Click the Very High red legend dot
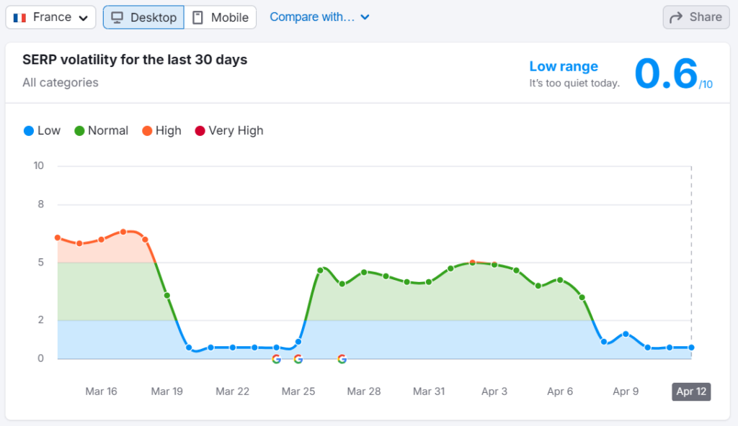Viewport: 738px width, 426px height. point(200,131)
